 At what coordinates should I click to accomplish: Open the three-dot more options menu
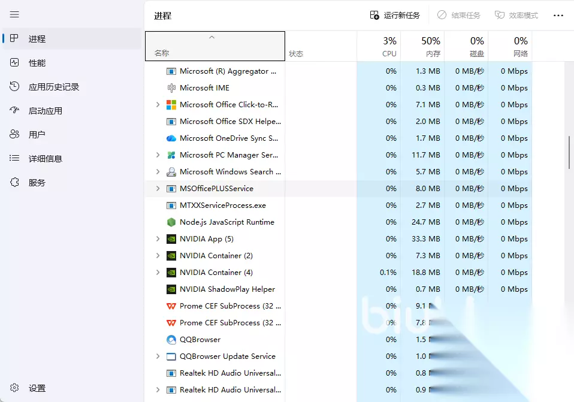coord(558,16)
